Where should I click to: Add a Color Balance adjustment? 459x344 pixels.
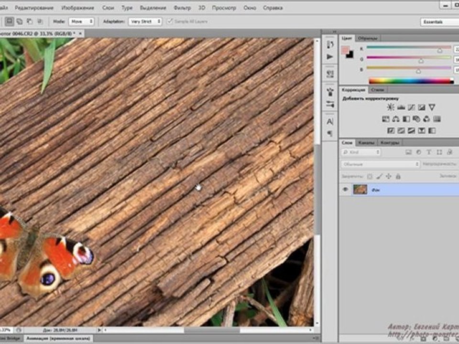396,119
